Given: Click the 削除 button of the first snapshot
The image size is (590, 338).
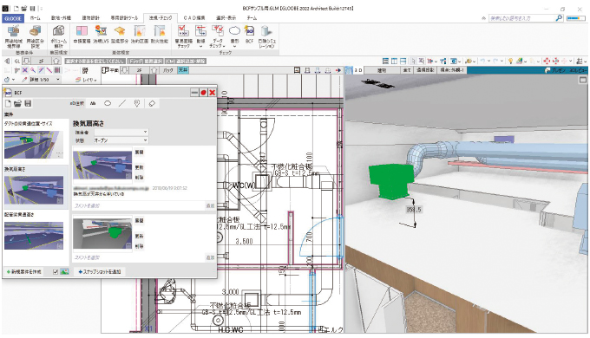Looking at the screenshot, I should [x=139, y=178].
